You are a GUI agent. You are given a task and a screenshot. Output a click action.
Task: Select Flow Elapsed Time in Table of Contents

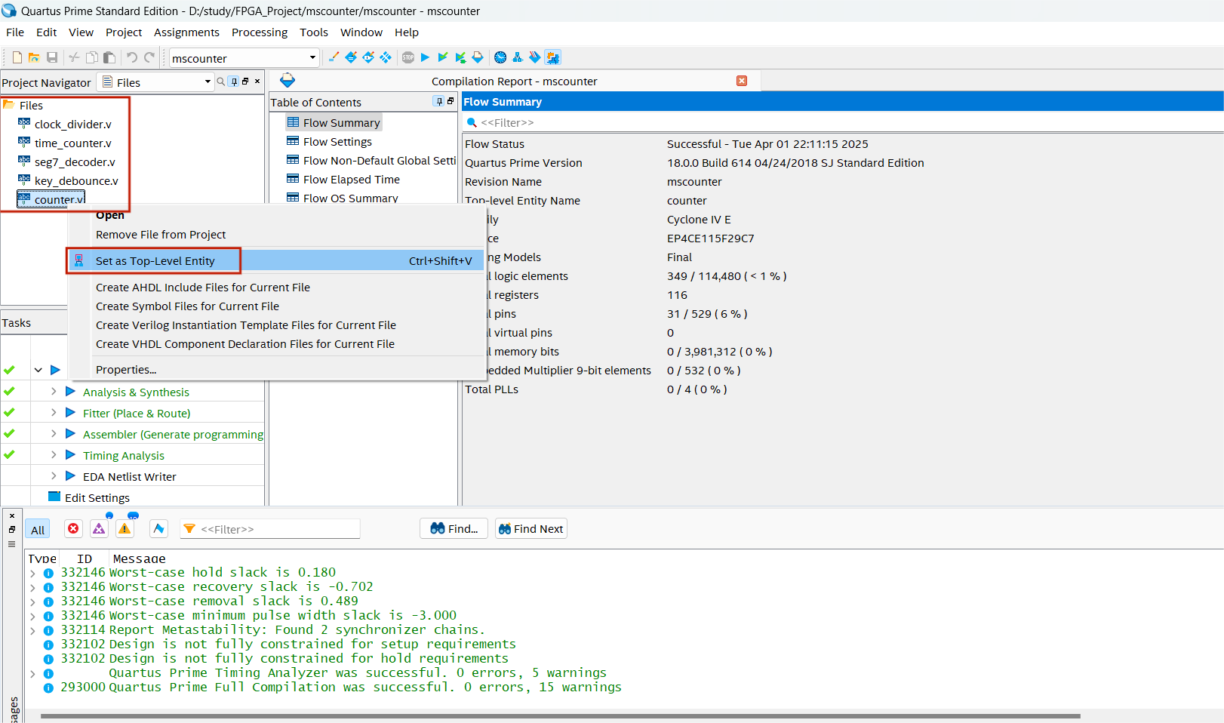(352, 179)
